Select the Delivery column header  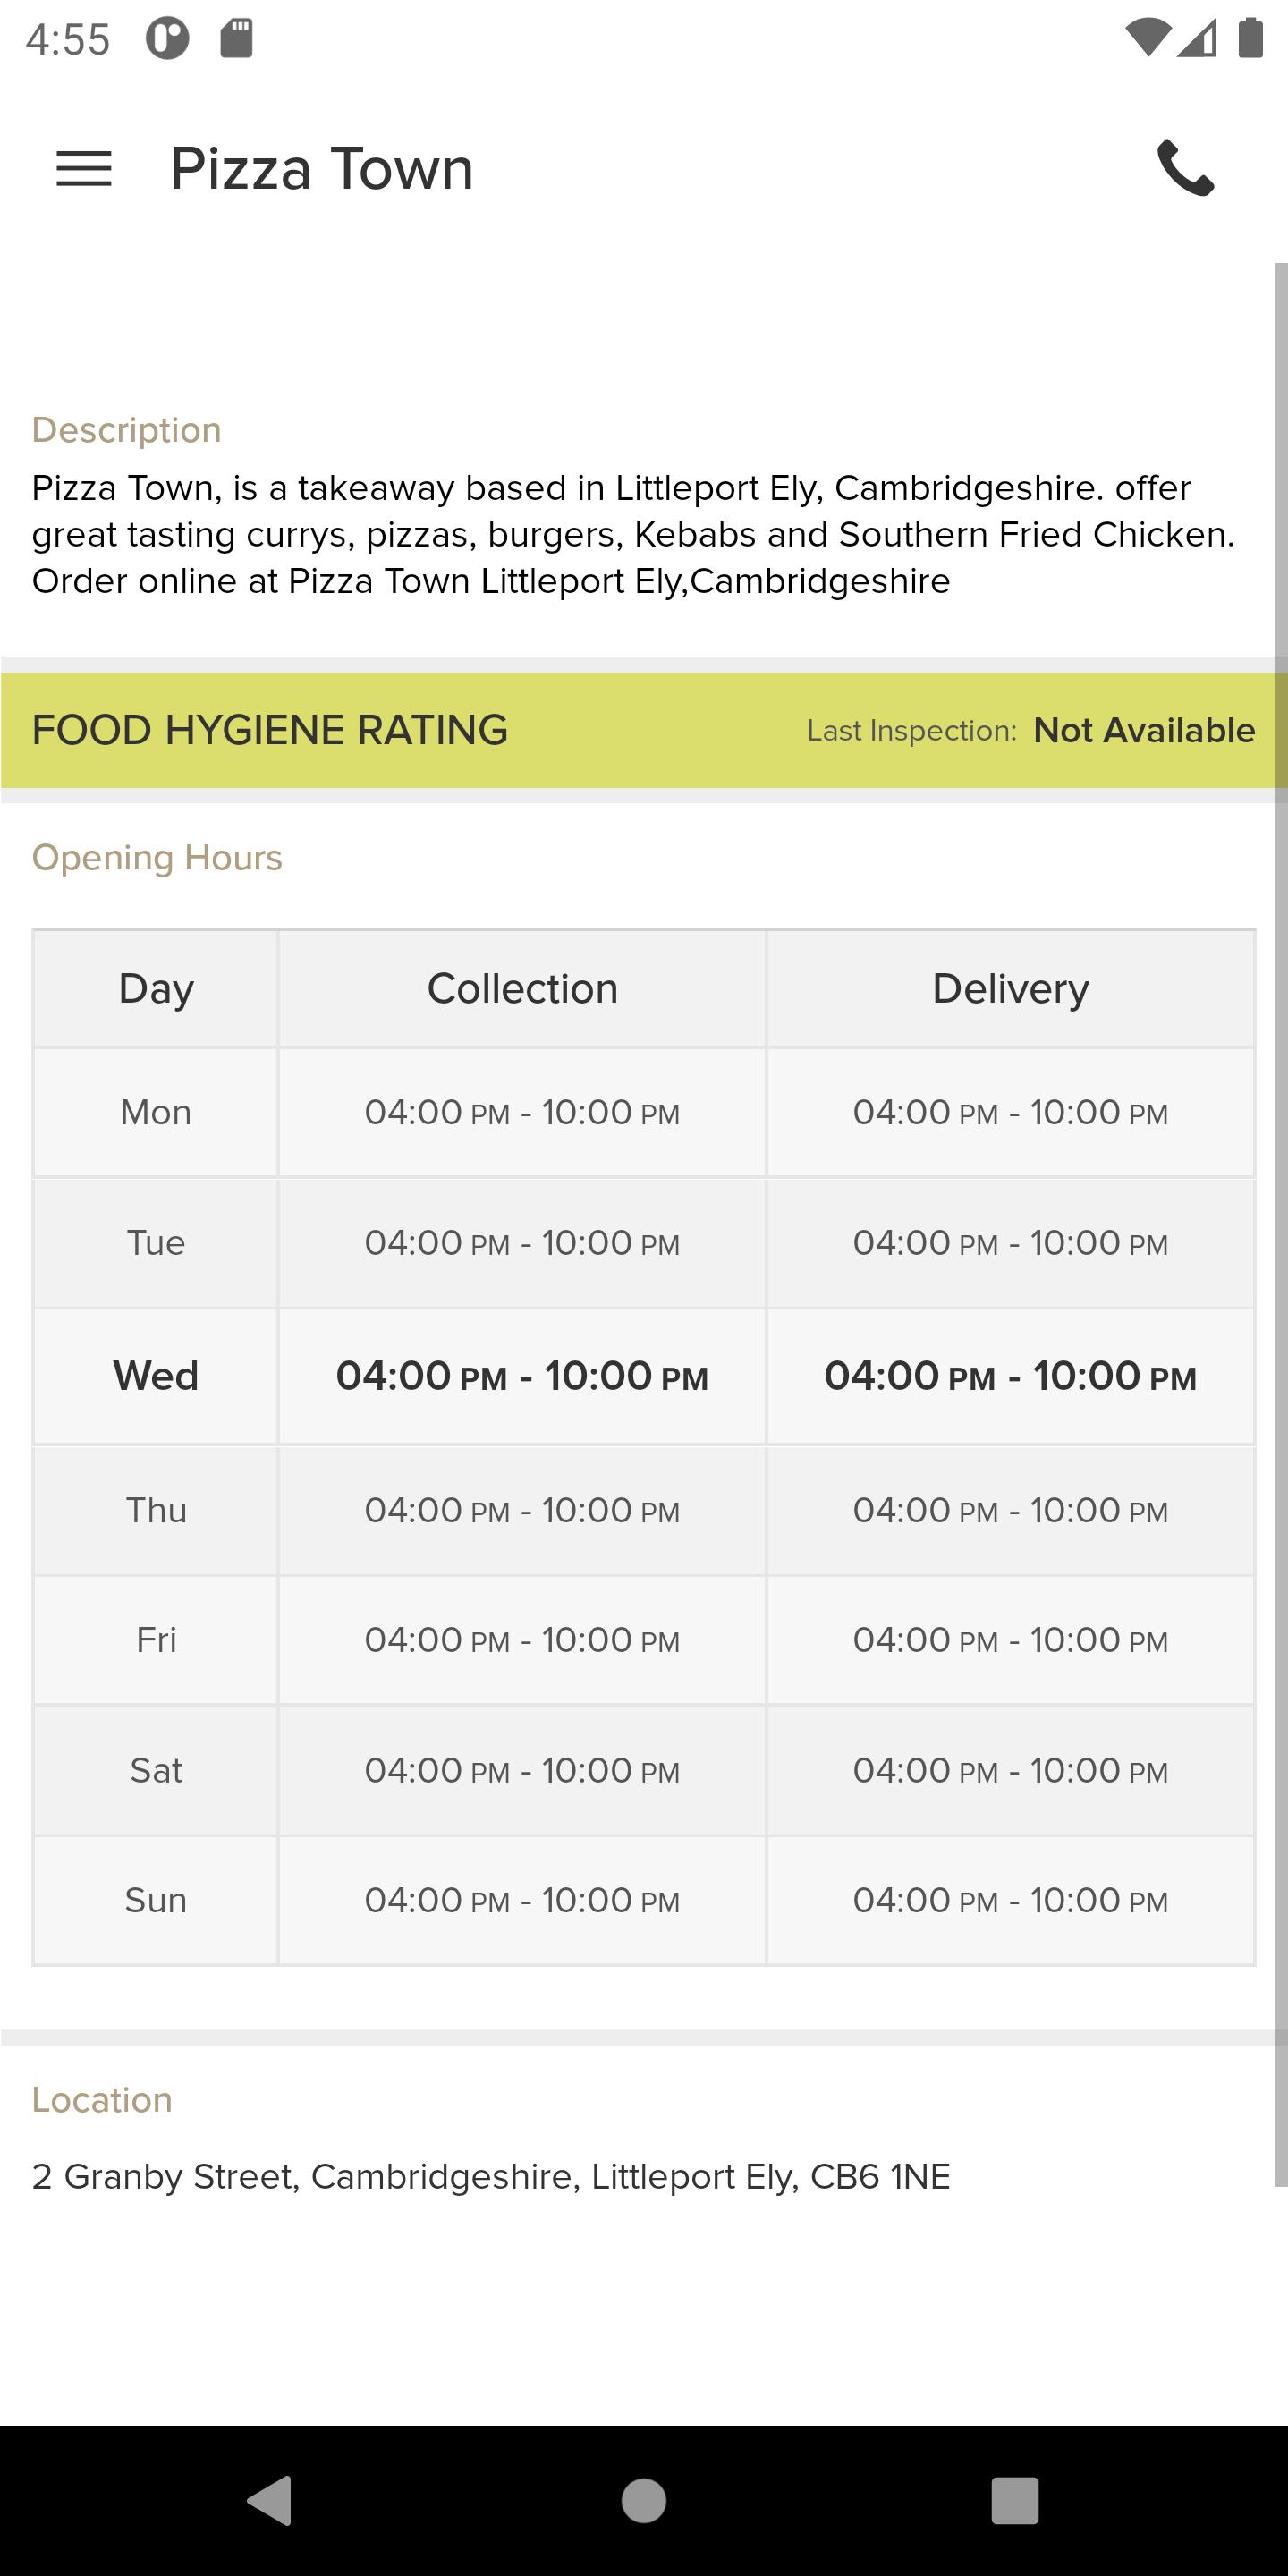pyautogui.click(x=1010, y=988)
